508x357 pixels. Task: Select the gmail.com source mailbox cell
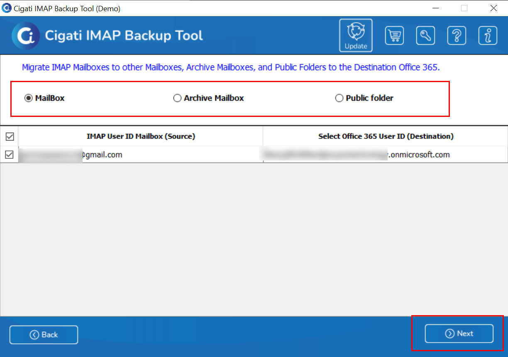coord(141,155)
